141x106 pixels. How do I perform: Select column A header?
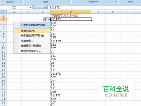point(14,12)
